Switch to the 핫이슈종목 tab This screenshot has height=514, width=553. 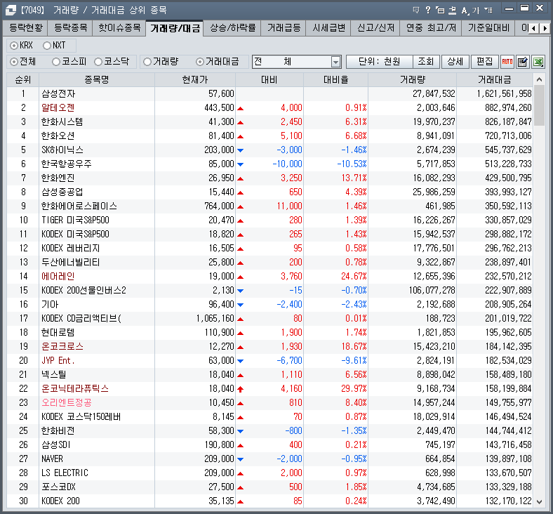119,28
